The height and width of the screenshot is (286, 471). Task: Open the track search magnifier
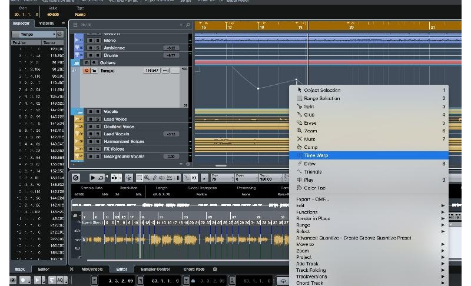(x=188, y=25)
